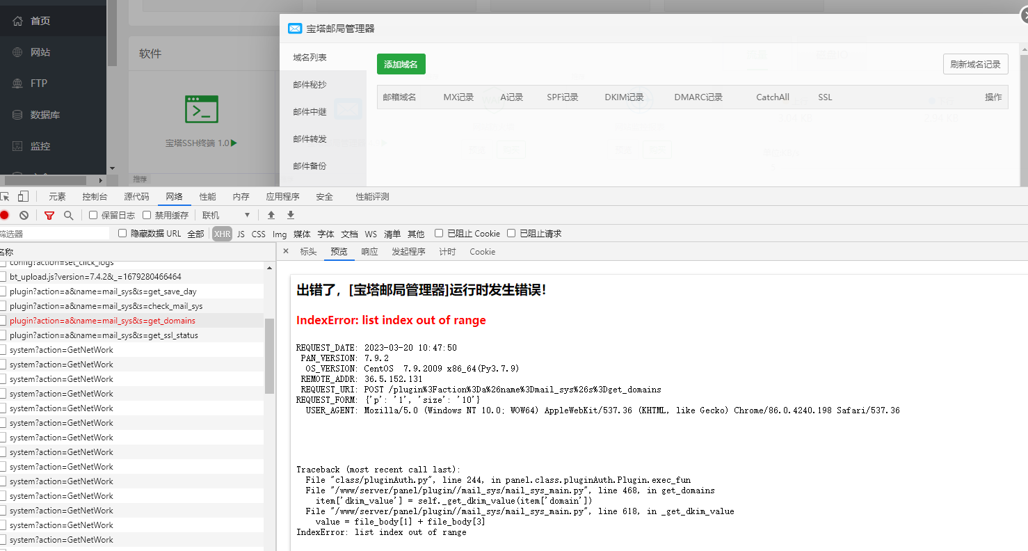
Task: Click the inspect element picker icon
Action: [x=5, y=197]
